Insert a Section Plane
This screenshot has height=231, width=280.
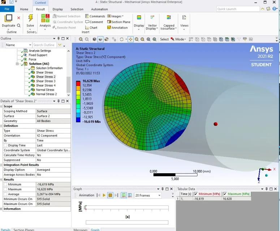[x=119, y=22]
